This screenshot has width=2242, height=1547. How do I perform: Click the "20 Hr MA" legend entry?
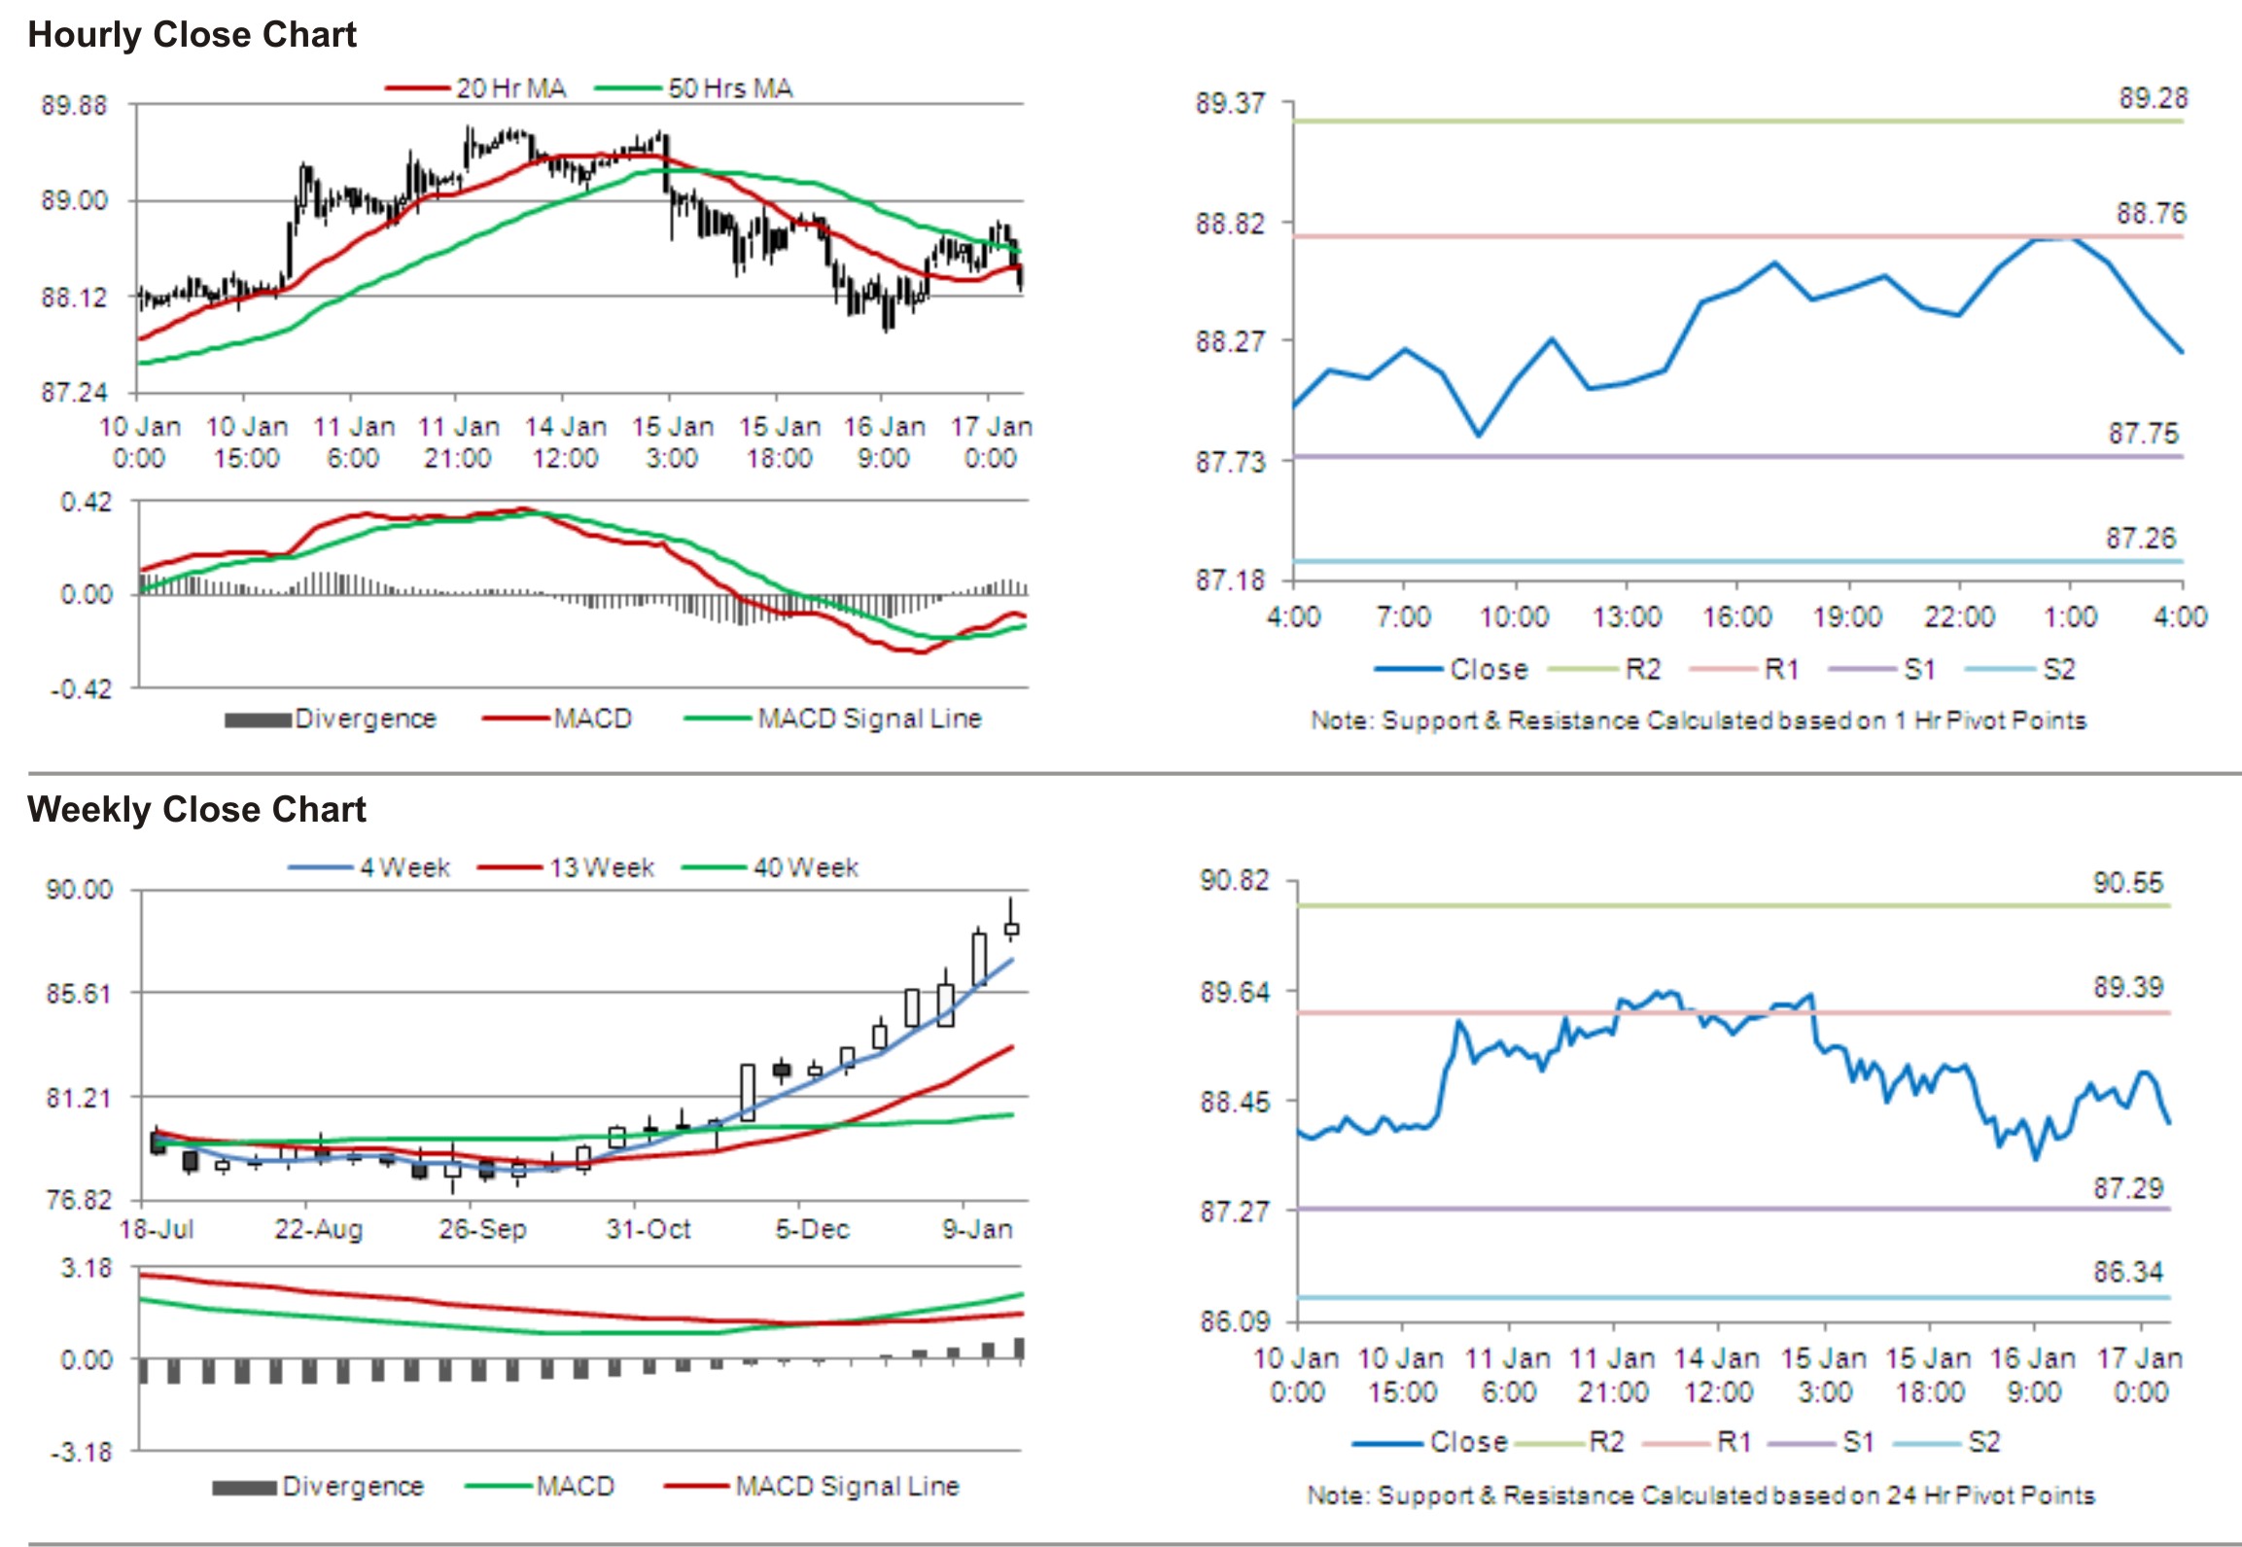(475, 88)
